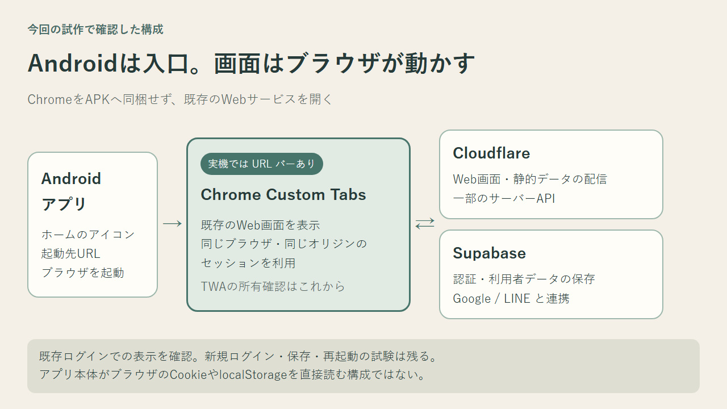Click the slide label 今回の試作で確認した構成
727x409 pixels.
tap(95, 30)
